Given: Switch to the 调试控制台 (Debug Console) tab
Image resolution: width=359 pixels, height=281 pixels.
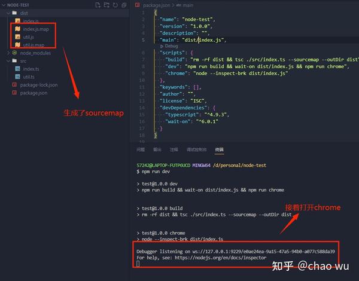Looking at the screenshot, I should point(196,149).
